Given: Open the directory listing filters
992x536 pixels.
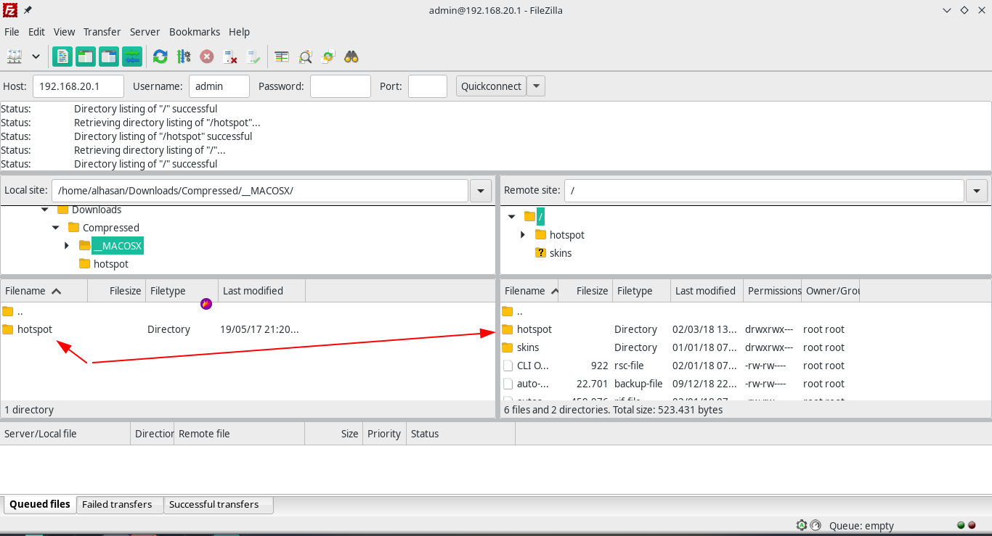Looking at the screenshot, I should pyautogui.click(x=281, y=56).
